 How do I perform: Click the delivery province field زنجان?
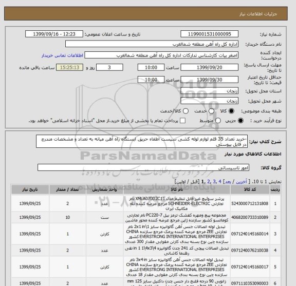pyautogui.click(x=209, y=91)
